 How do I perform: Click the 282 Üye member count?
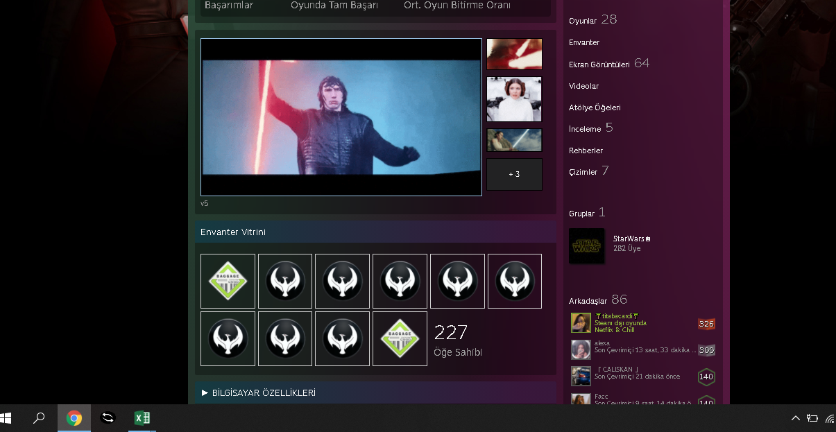click(627, 248)
